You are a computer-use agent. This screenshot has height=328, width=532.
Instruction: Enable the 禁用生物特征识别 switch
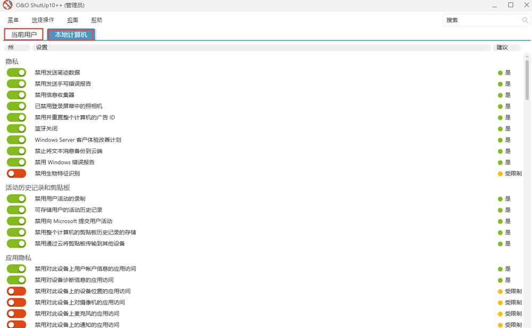pos(16,174)
